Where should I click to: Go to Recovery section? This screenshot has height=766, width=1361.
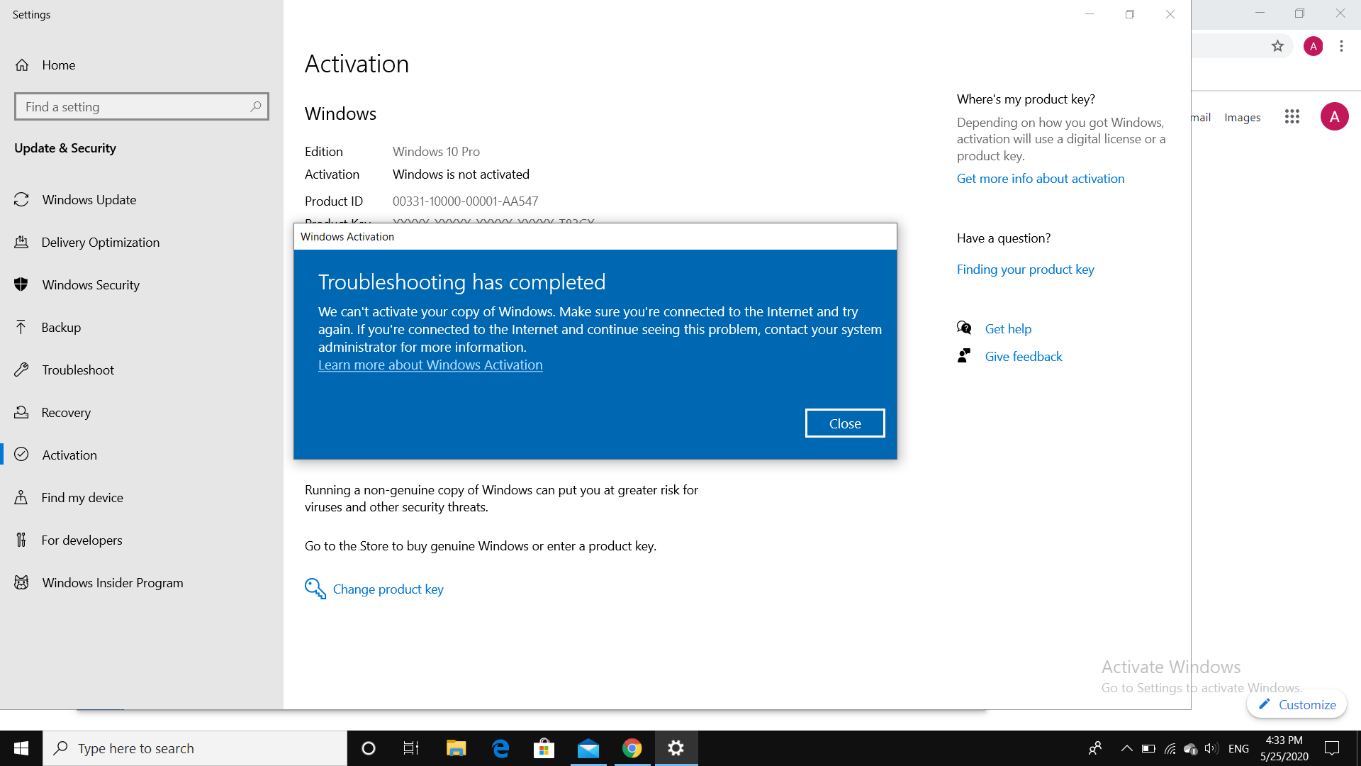(x=142, y=412)
